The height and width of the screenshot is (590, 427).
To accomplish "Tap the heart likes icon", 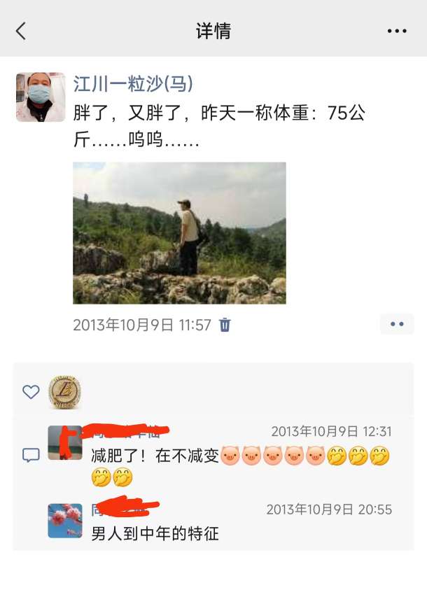I will [x=31, y=392].
